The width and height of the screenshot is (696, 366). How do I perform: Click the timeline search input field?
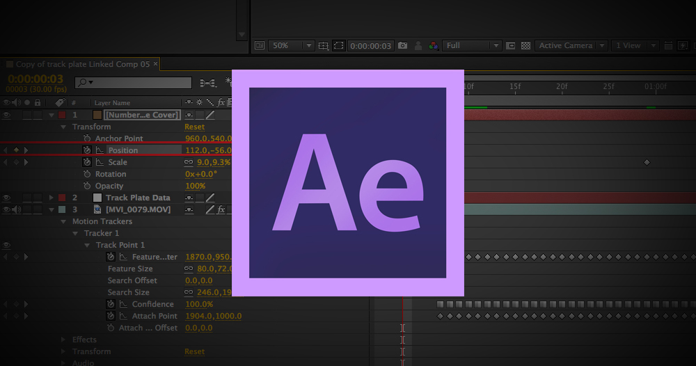[133, 83]
